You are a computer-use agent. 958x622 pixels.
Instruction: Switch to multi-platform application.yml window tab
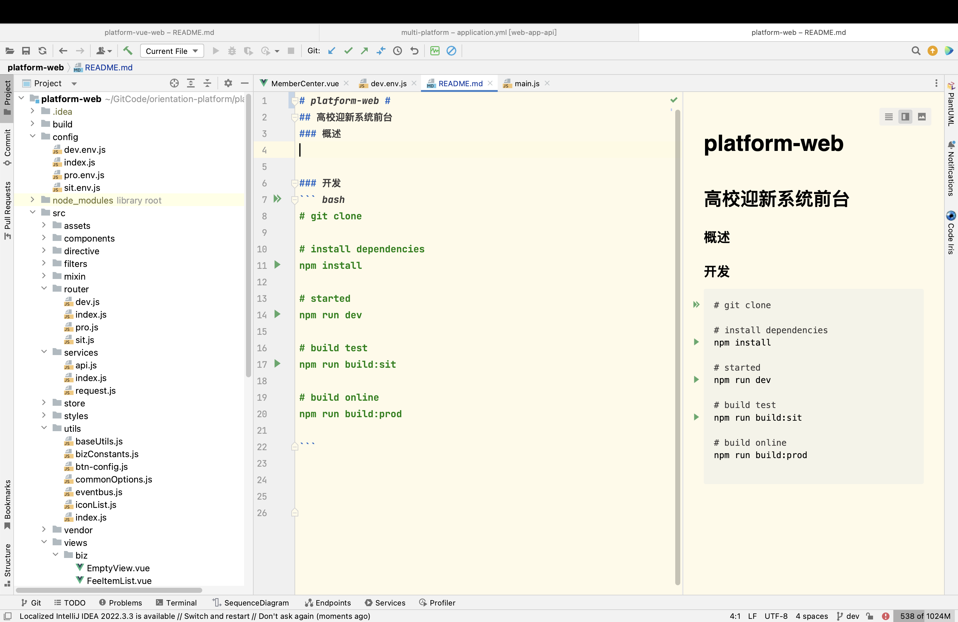point(479,32)
